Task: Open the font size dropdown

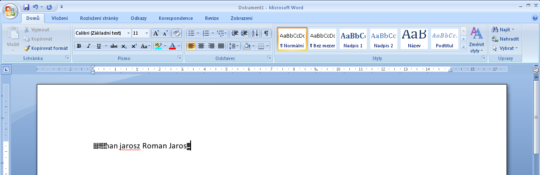Action: 147,33
